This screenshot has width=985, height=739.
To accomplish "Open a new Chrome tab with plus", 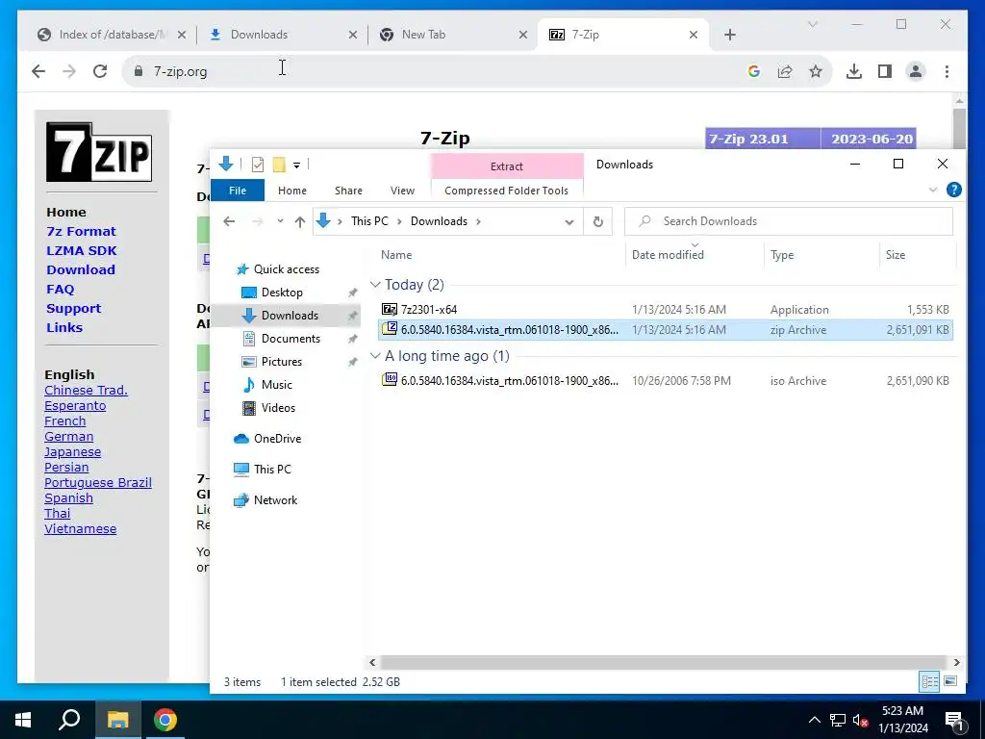I will tap(729, 35).
